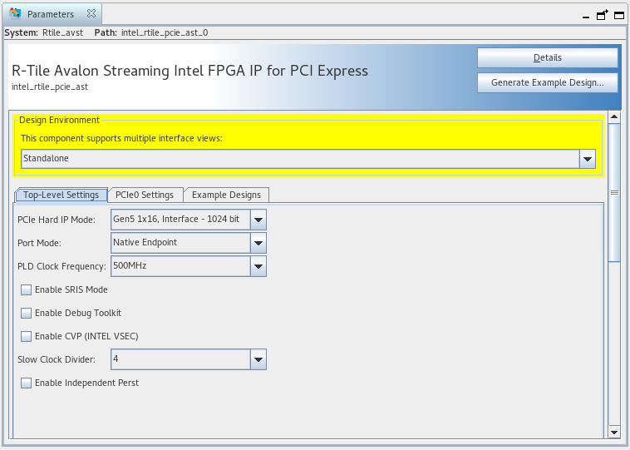Viewport: 630px width, 450px height.
Task: Maximize the Parameters panel
Action: pyautogui.click(x=618, y=14)
